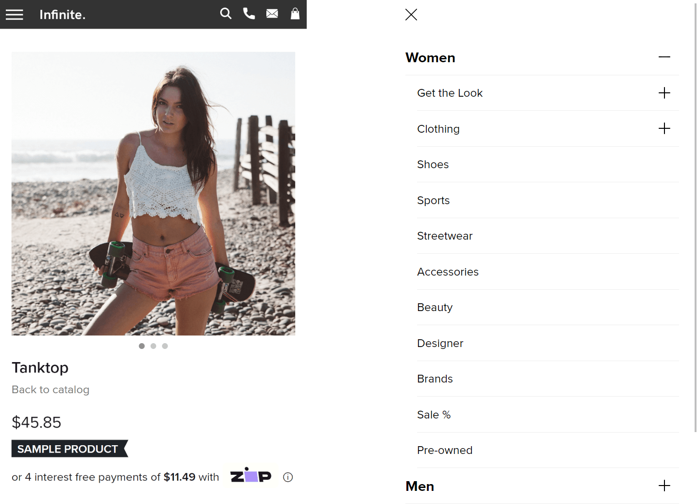Select the third image carousel dot
This screenshot has height=504, width=698.
(165, 346)
